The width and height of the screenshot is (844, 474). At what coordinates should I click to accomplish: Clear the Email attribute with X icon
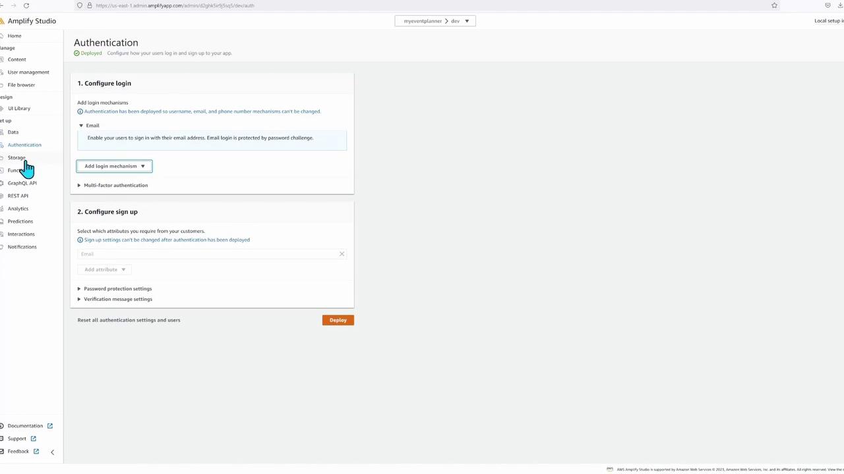click(x=342, y=254)
